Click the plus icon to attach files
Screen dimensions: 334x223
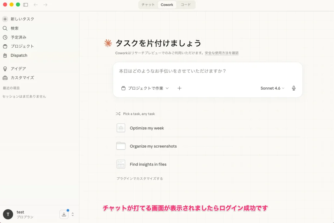[x=179, y=88]
